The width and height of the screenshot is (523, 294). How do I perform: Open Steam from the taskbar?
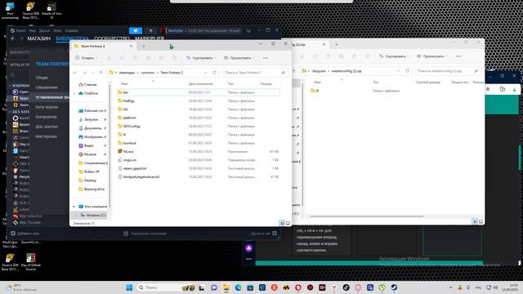point(394,287)
